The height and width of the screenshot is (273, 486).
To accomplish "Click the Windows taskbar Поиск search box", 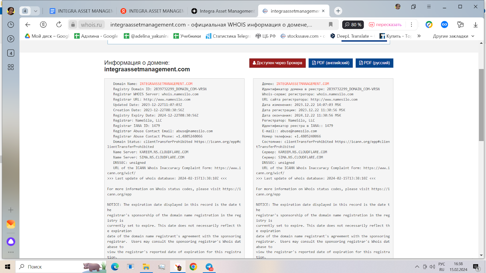I will pyautogui.click(x=61, y=267).
